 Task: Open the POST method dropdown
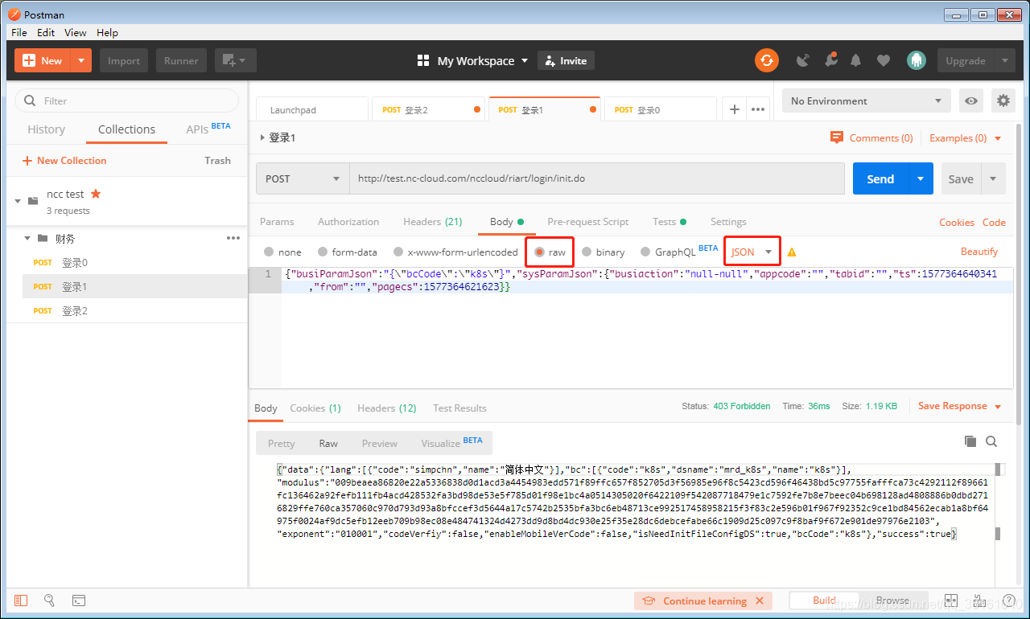point(303,178)
